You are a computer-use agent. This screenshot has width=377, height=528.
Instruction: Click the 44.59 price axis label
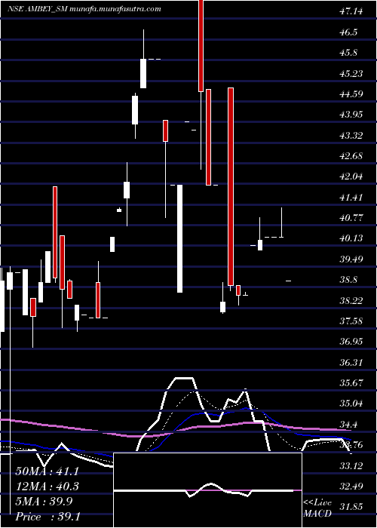pyautogui.click(x=351, y=94)
